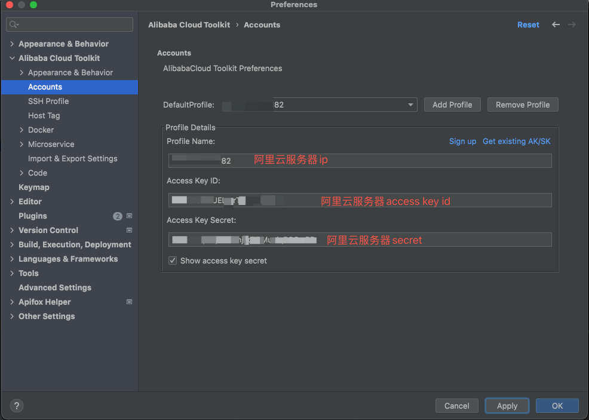Click the Access Key Secret input field

pyautogui.click(x=360, y=240)
